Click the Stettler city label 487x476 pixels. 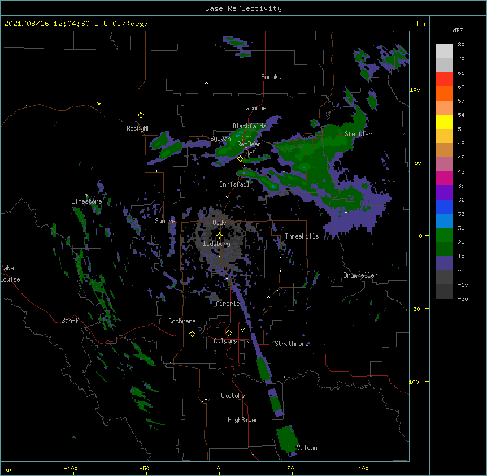click(x=358, y=134)
